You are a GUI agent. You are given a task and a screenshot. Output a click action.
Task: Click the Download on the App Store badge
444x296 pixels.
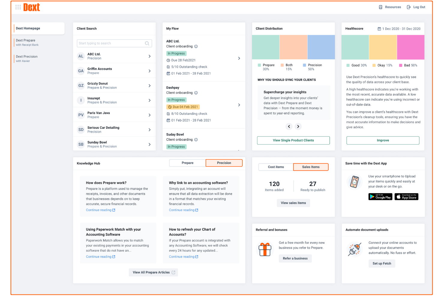pos(406,196)
